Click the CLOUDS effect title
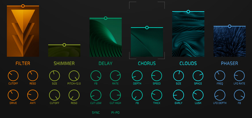 click(x=188, y=63)
